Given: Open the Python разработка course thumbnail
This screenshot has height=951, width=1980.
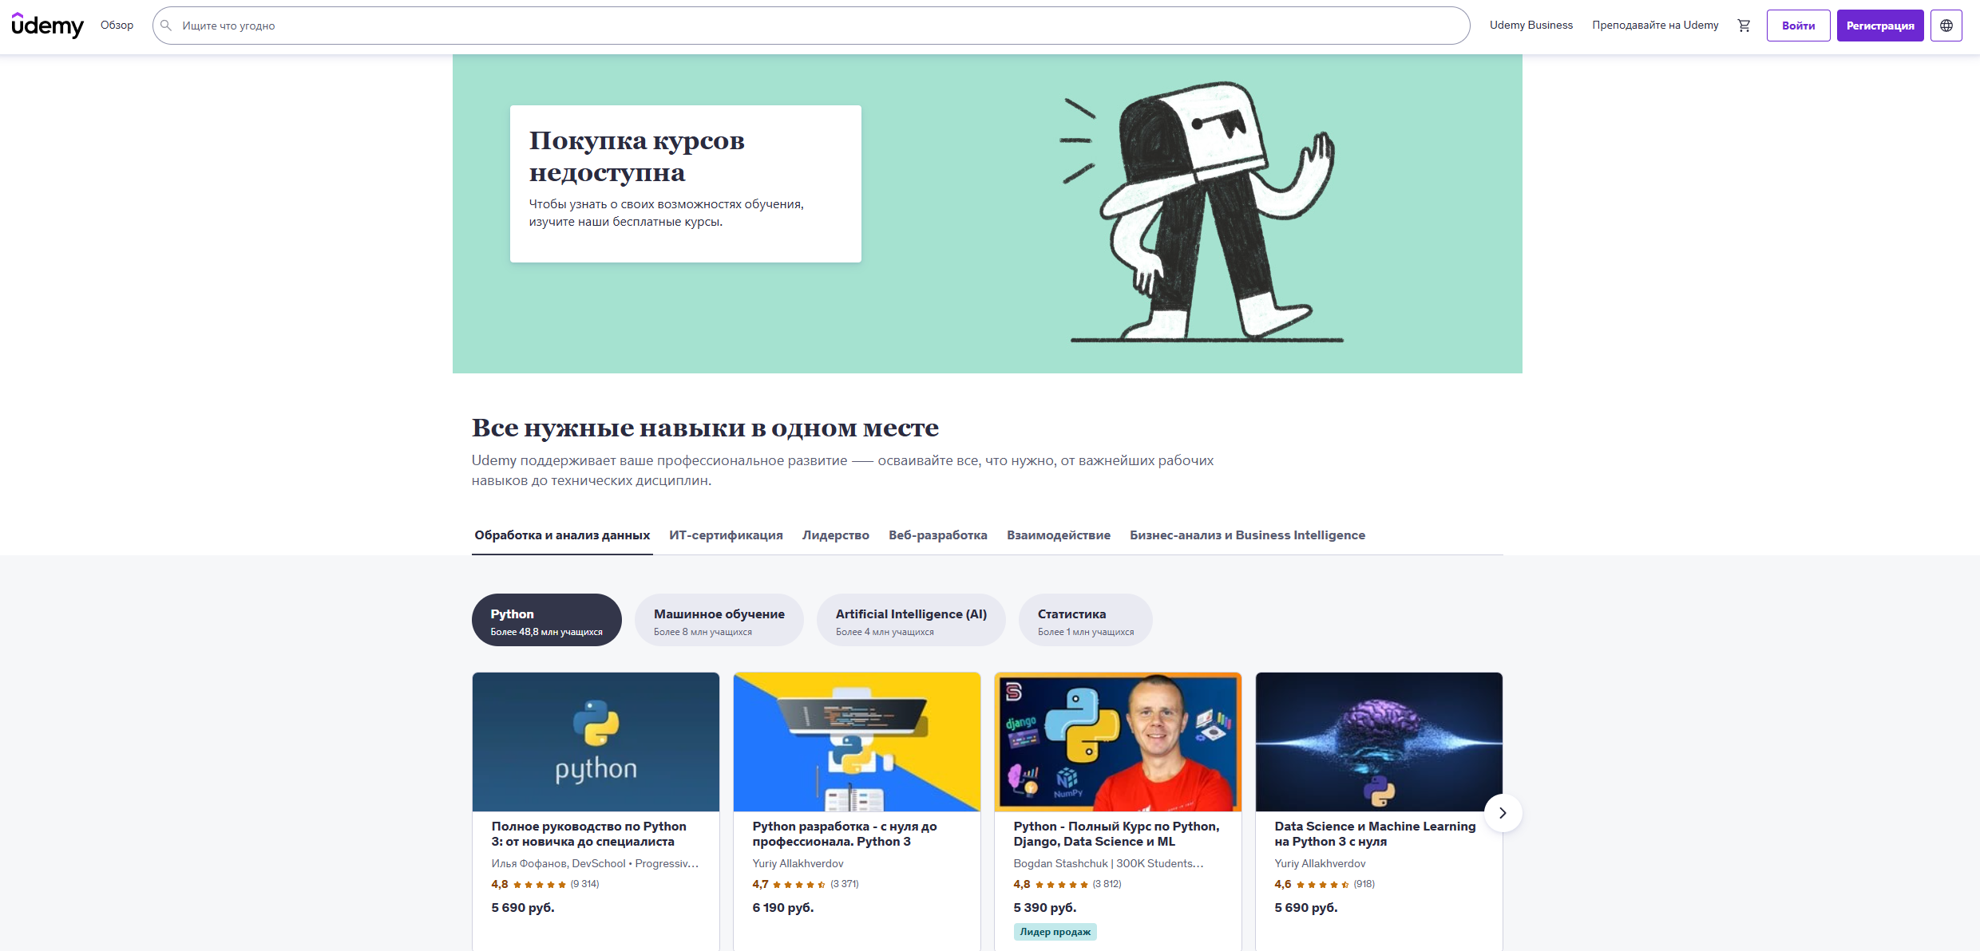Looking at the screenshot, I should (857, 742).
